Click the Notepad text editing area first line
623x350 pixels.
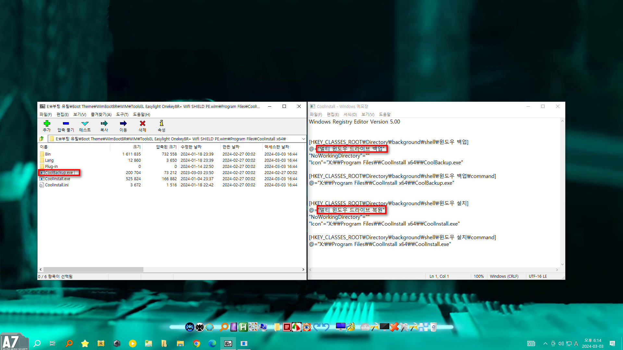354,122
